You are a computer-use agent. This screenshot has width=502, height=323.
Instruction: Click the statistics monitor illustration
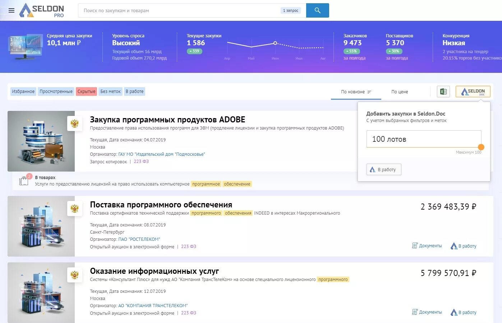click(25, 47)
